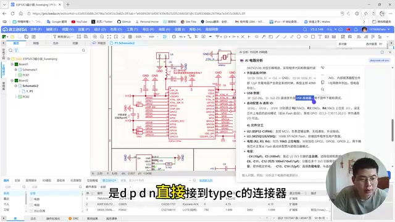395x222 pixels.
Task: Click the browser address bar
Action: 181,14
